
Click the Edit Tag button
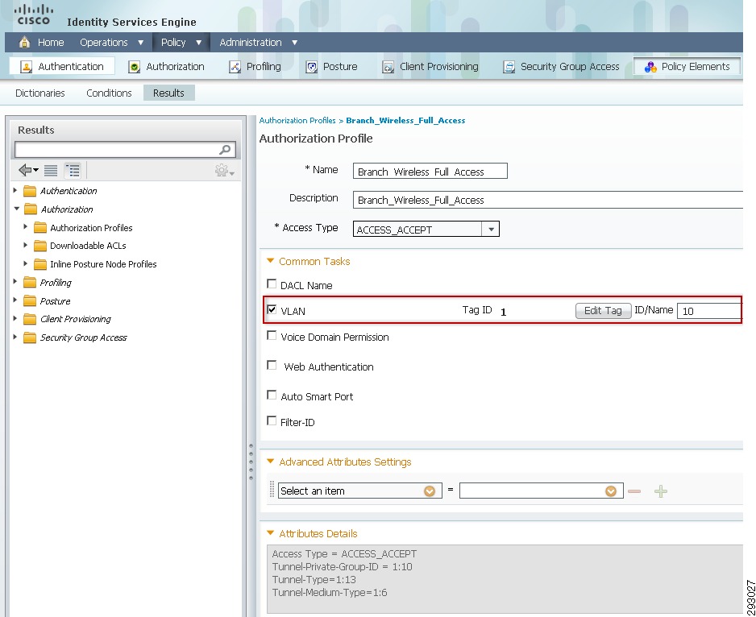point(603,311)
